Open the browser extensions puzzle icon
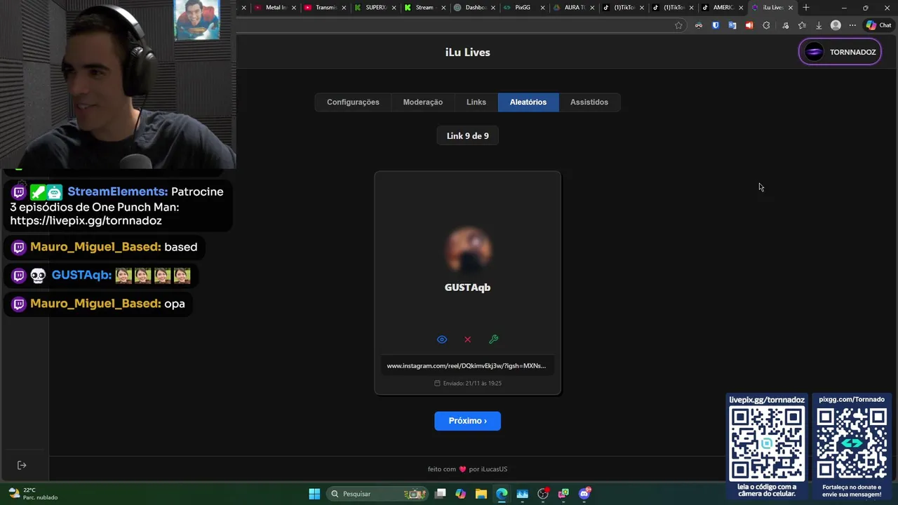The image size is (898, 505). pos(766,25)
